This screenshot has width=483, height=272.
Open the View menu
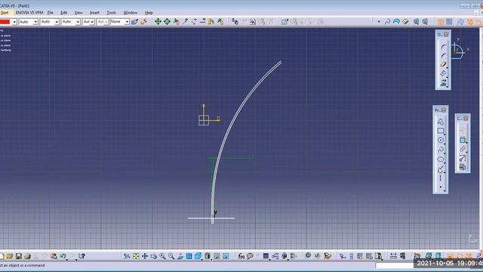pyautogui.click(x=78, y=13)
